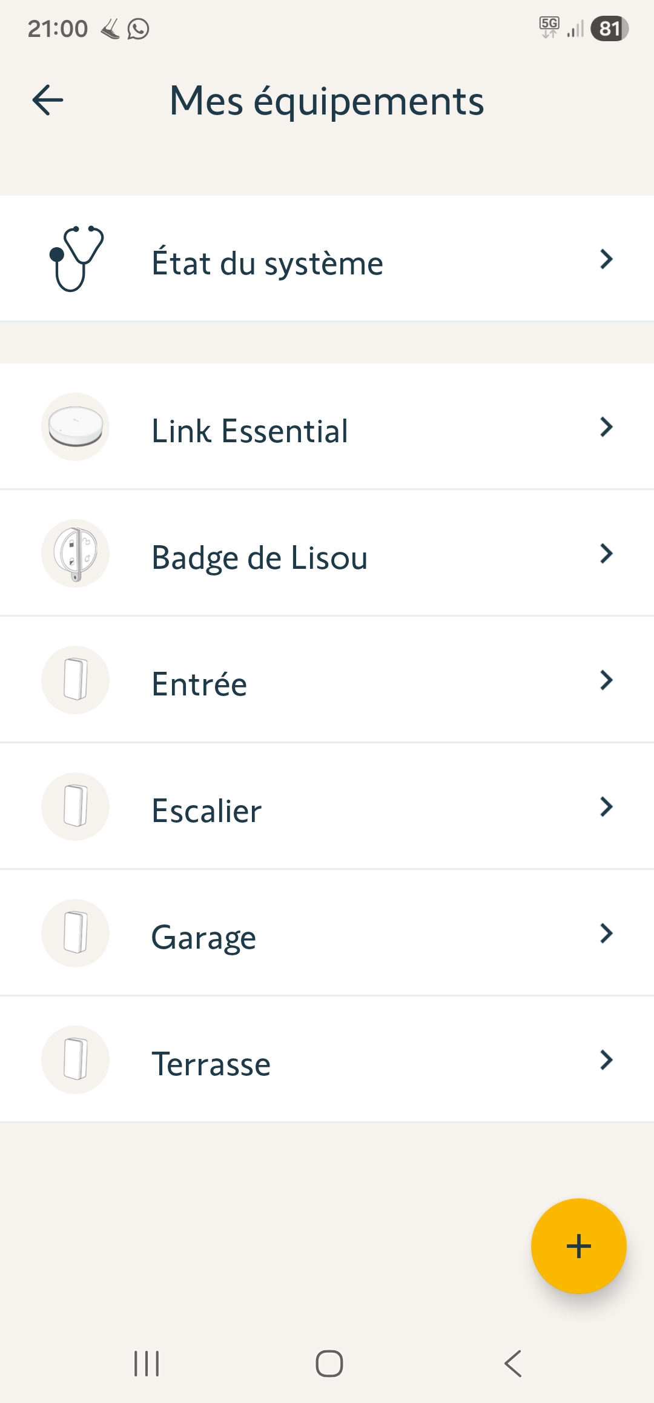Tap the Escalier sensor device icon
This screenshot has height=1403, width=654.
[76, 806]
